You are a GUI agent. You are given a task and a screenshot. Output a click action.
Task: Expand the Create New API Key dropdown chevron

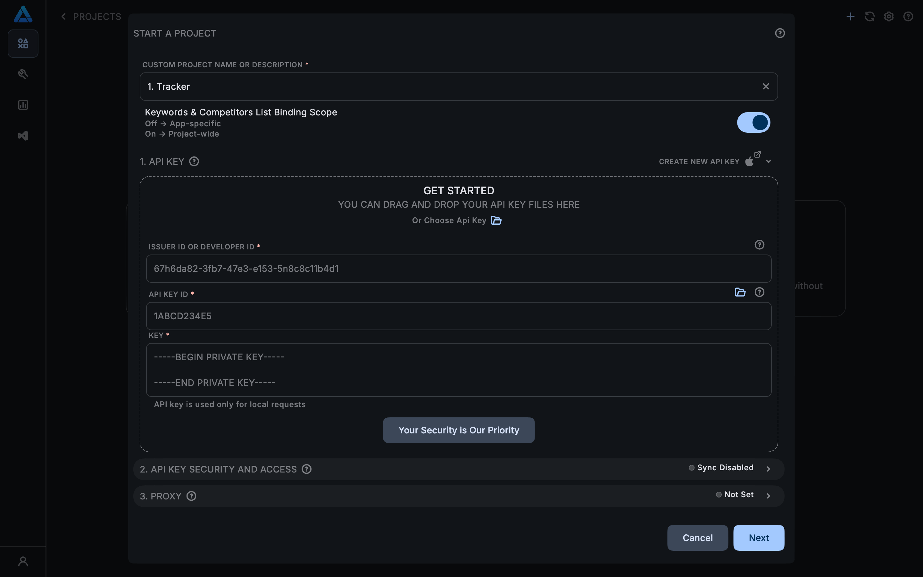(x=769, y=162)
